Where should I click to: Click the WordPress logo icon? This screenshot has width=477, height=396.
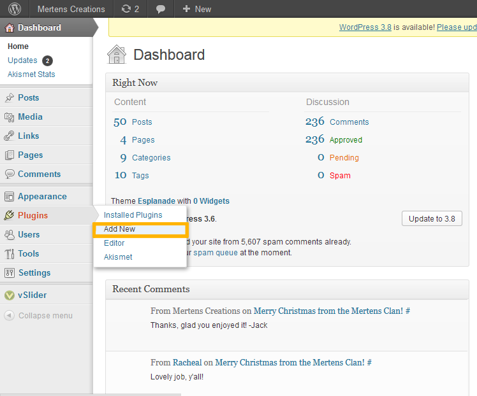coord(15,9)
